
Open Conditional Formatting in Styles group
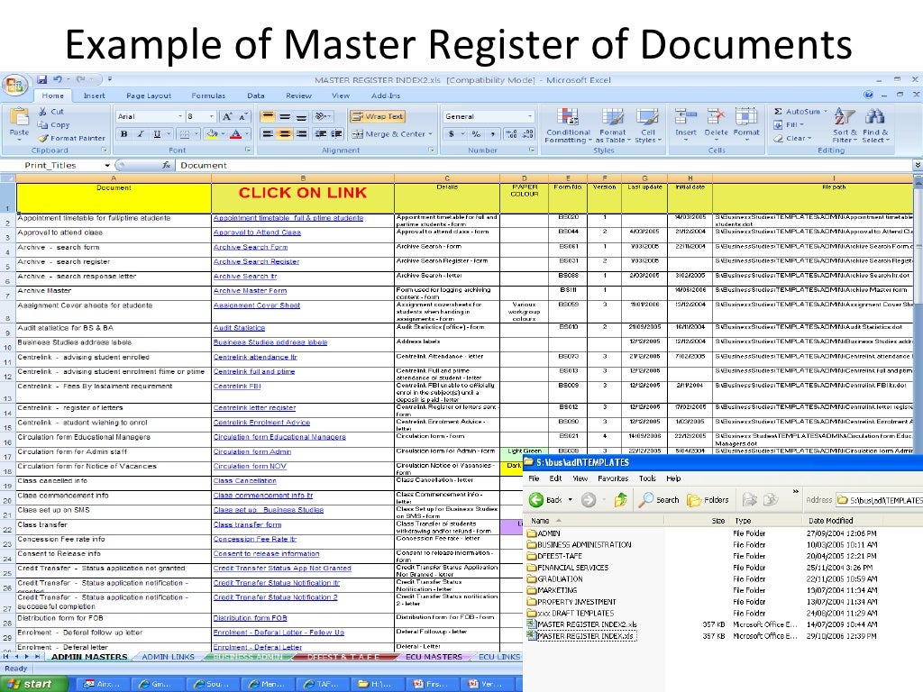click(x=568, y=124)
